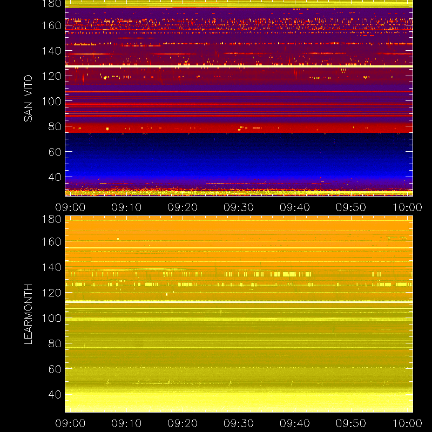The image size is (432, 432).
Task: Click the 120 tick label on San Vito axis
Action: pyautogui.click(x=51, y=76)
